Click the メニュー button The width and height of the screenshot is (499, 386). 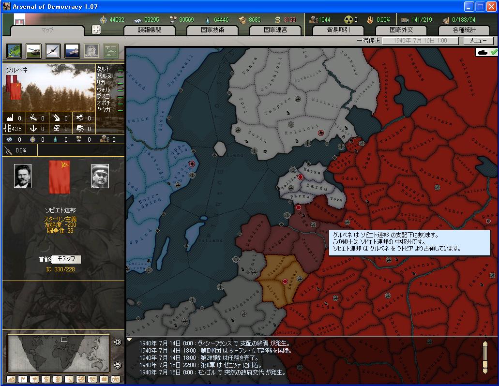(x=478, y=41)
